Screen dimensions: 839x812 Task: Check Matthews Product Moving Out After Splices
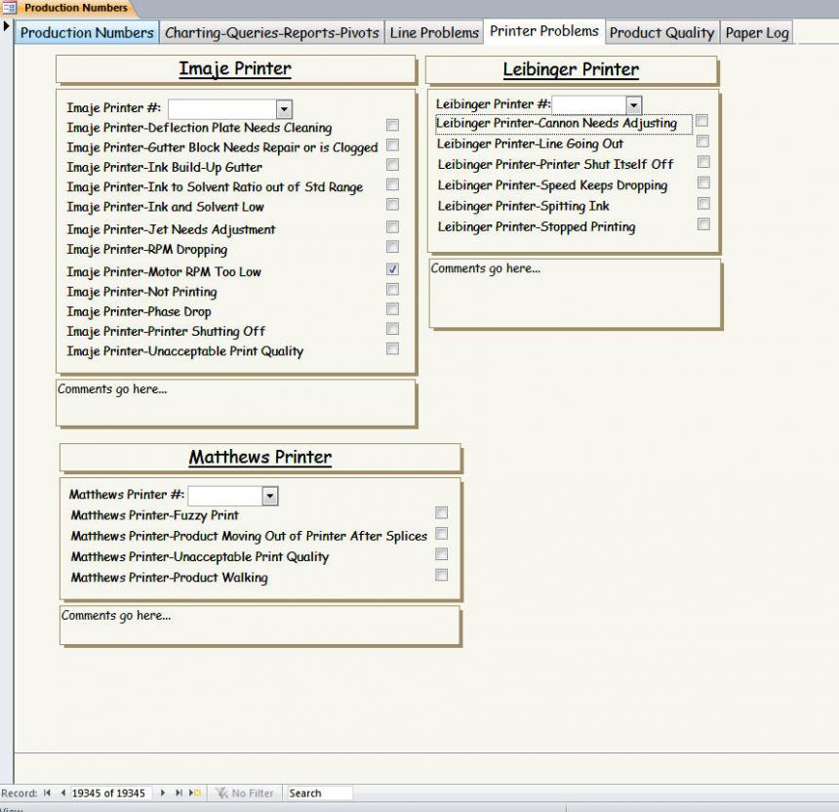(441, 534)
